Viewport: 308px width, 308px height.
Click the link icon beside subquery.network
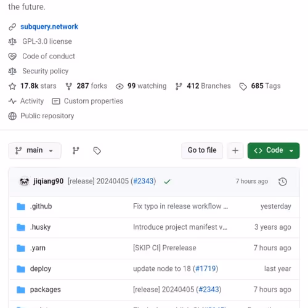(x=12, y=27)
